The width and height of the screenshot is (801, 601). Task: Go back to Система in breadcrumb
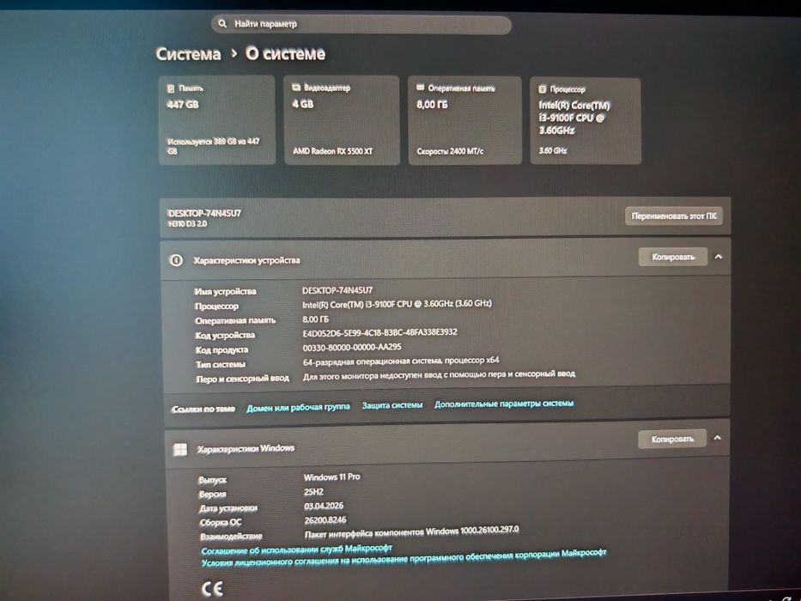[x=189, y=53]
